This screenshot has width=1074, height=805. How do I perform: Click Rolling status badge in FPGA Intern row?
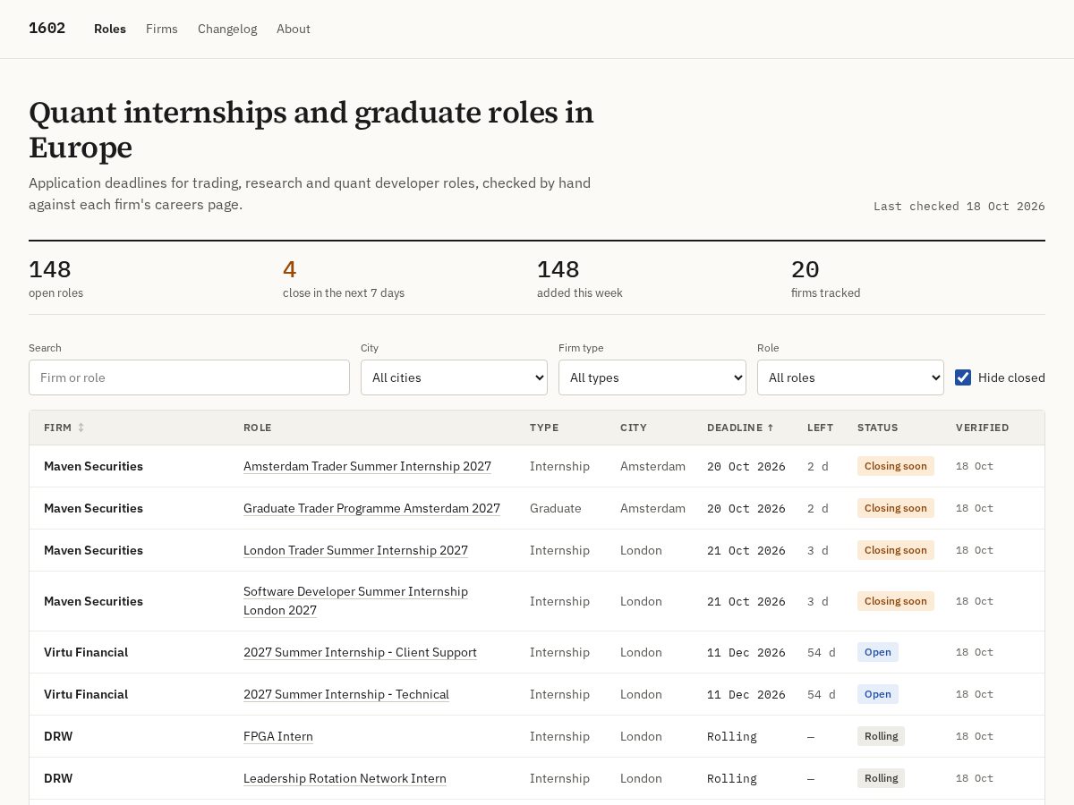point(881,736)
